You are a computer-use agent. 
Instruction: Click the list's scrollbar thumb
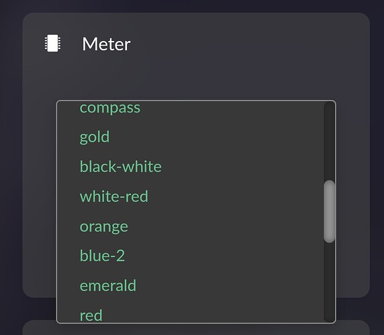click(329, 212)
